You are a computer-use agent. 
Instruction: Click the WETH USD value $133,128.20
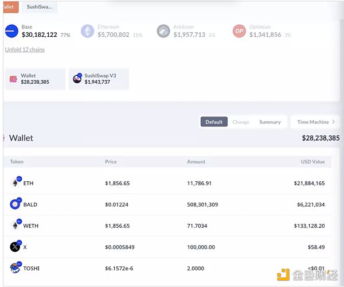pyautogui.click(x=310, y=226)
